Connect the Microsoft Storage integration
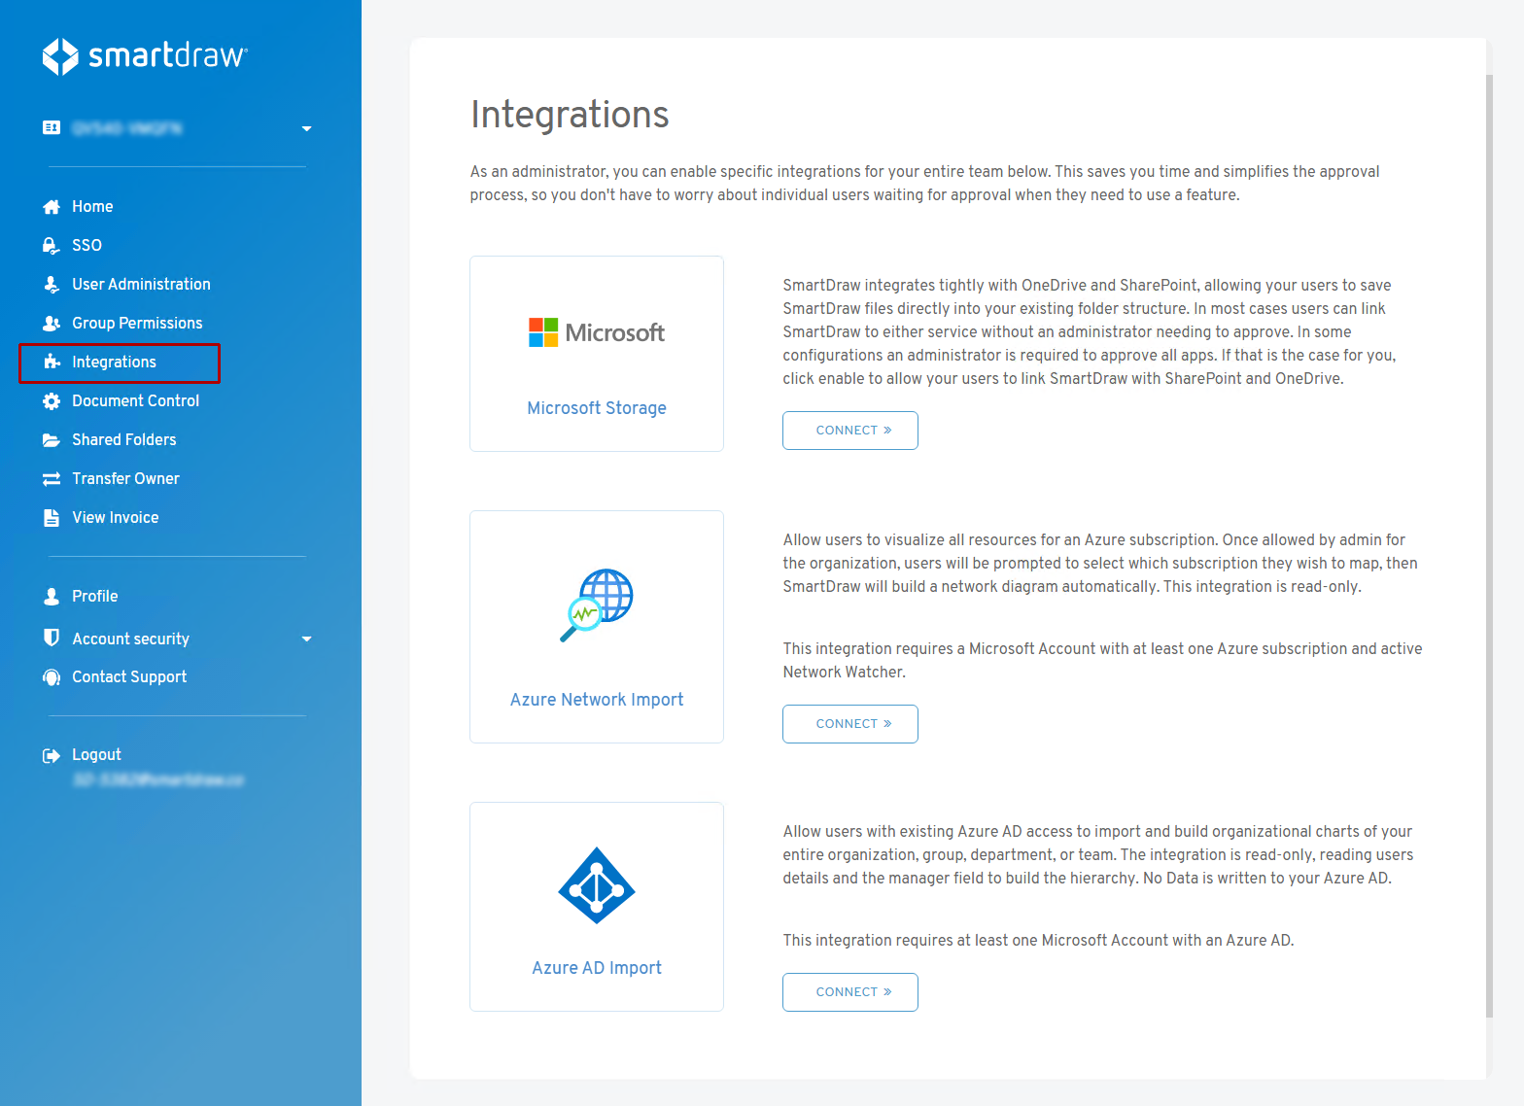 [x=849, y=431]
